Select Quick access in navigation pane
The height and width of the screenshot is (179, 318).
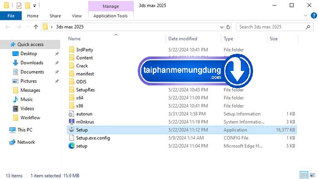[x=30, y=44]
